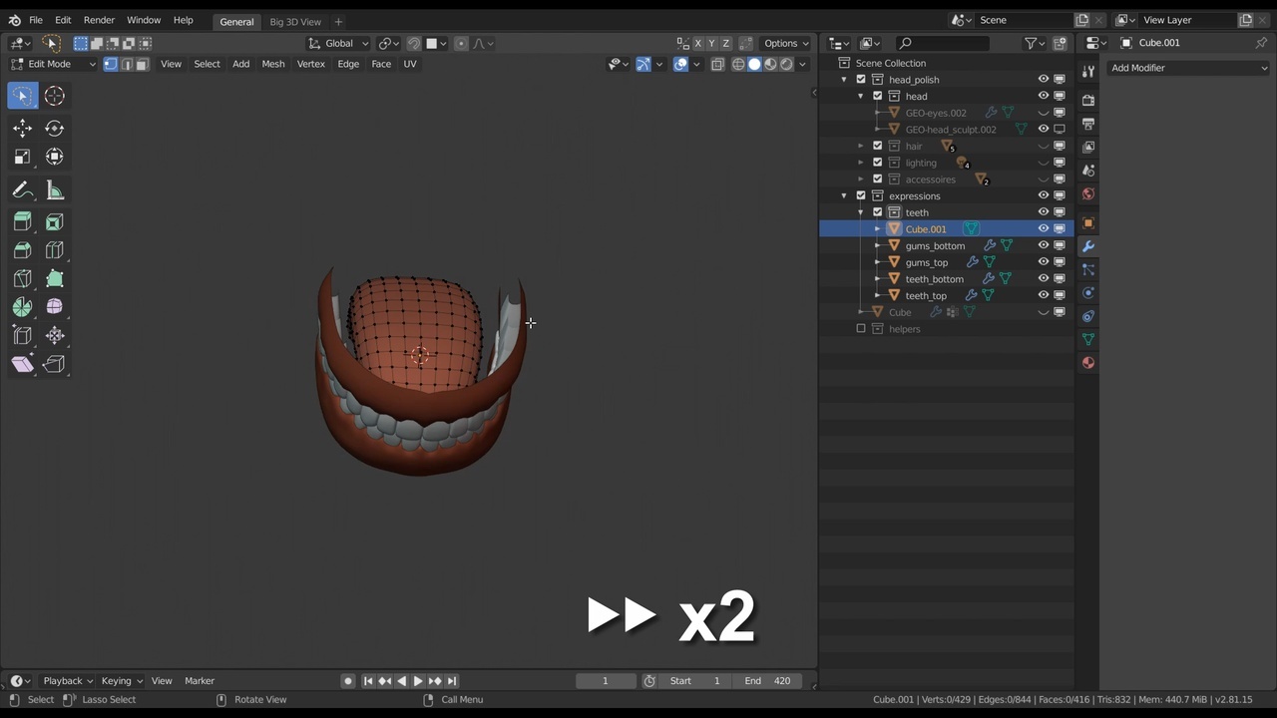Open the Mesh menu
Viewport: 1277px width, 718px height.
coord(272,64)
